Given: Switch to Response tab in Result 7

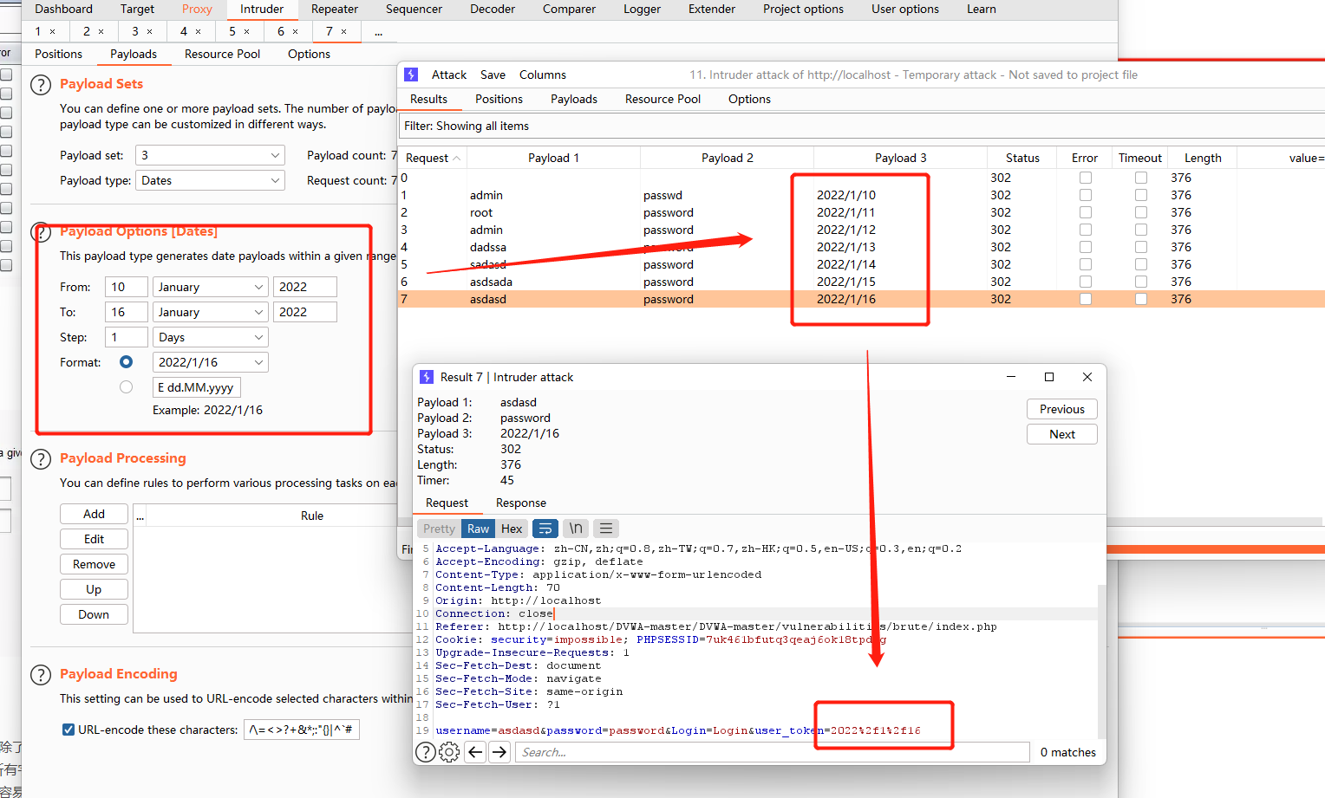Looking at the screenshot, I should pos(520,503).
